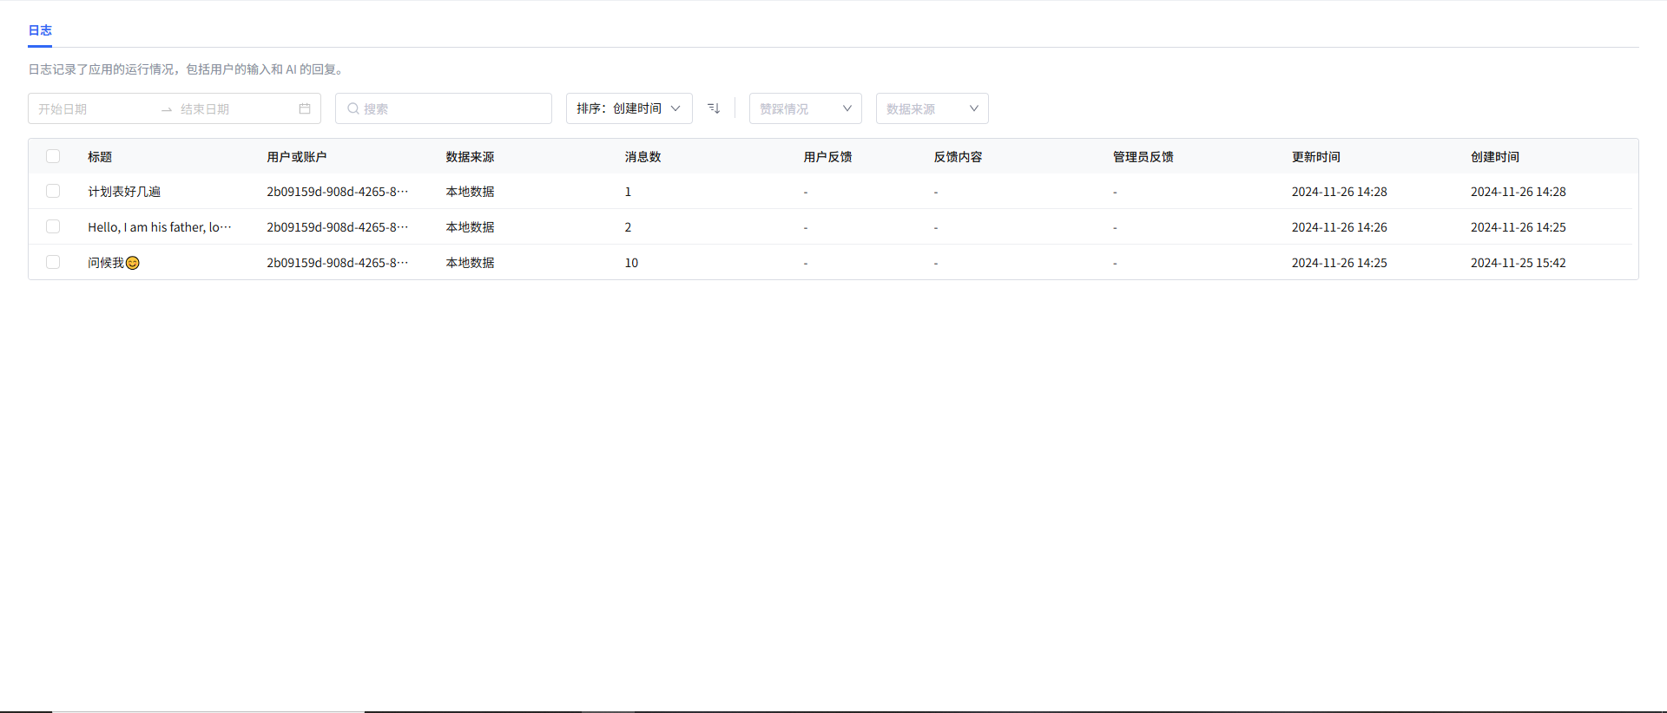Click the 数据来源 column header
This screenshot has height=713, width=1667.
tap(470, 157)
